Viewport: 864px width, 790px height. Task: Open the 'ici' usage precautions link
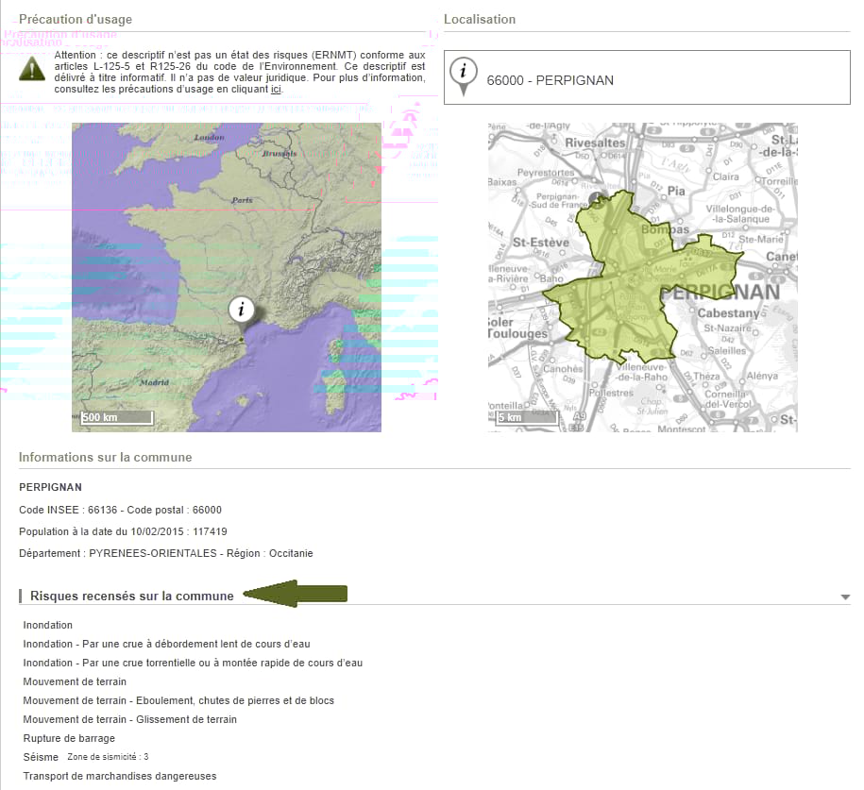pyautogui.click(x=276, y=90)
